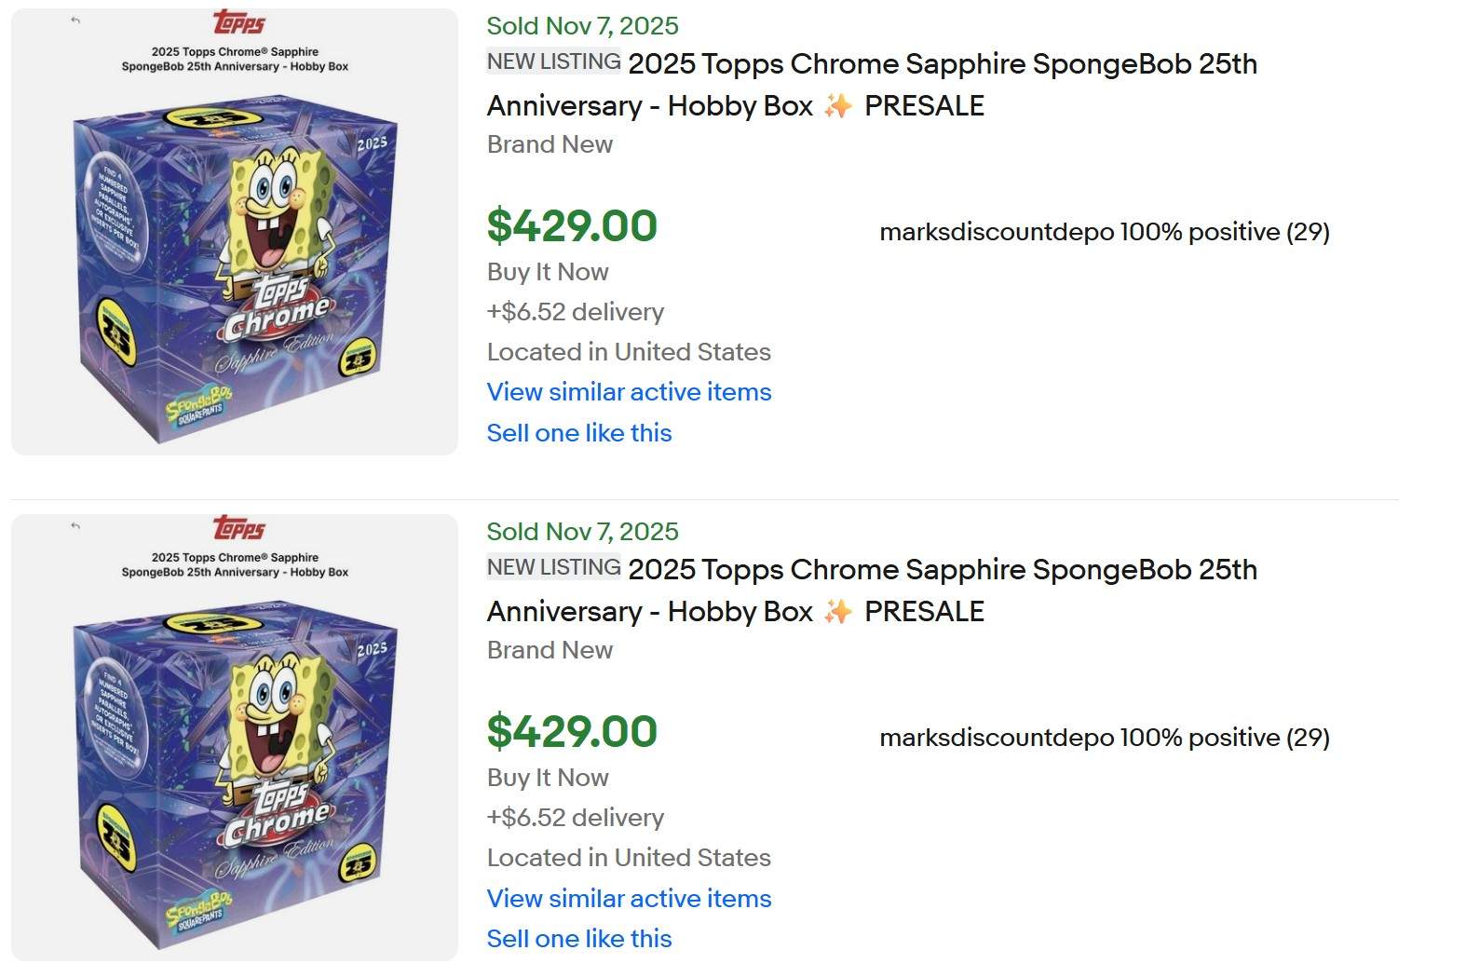
Task: Click the (29) feedback count on the first listing
Action: coord(1308,234)
